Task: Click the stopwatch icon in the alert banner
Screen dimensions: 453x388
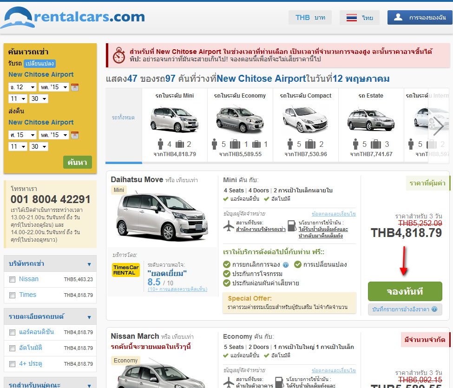Action: (x=119, y=55)
